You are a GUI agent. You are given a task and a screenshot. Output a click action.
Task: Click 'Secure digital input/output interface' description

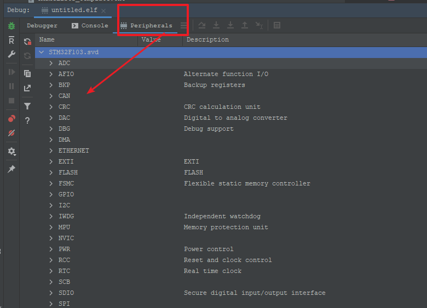pos(255,293)
